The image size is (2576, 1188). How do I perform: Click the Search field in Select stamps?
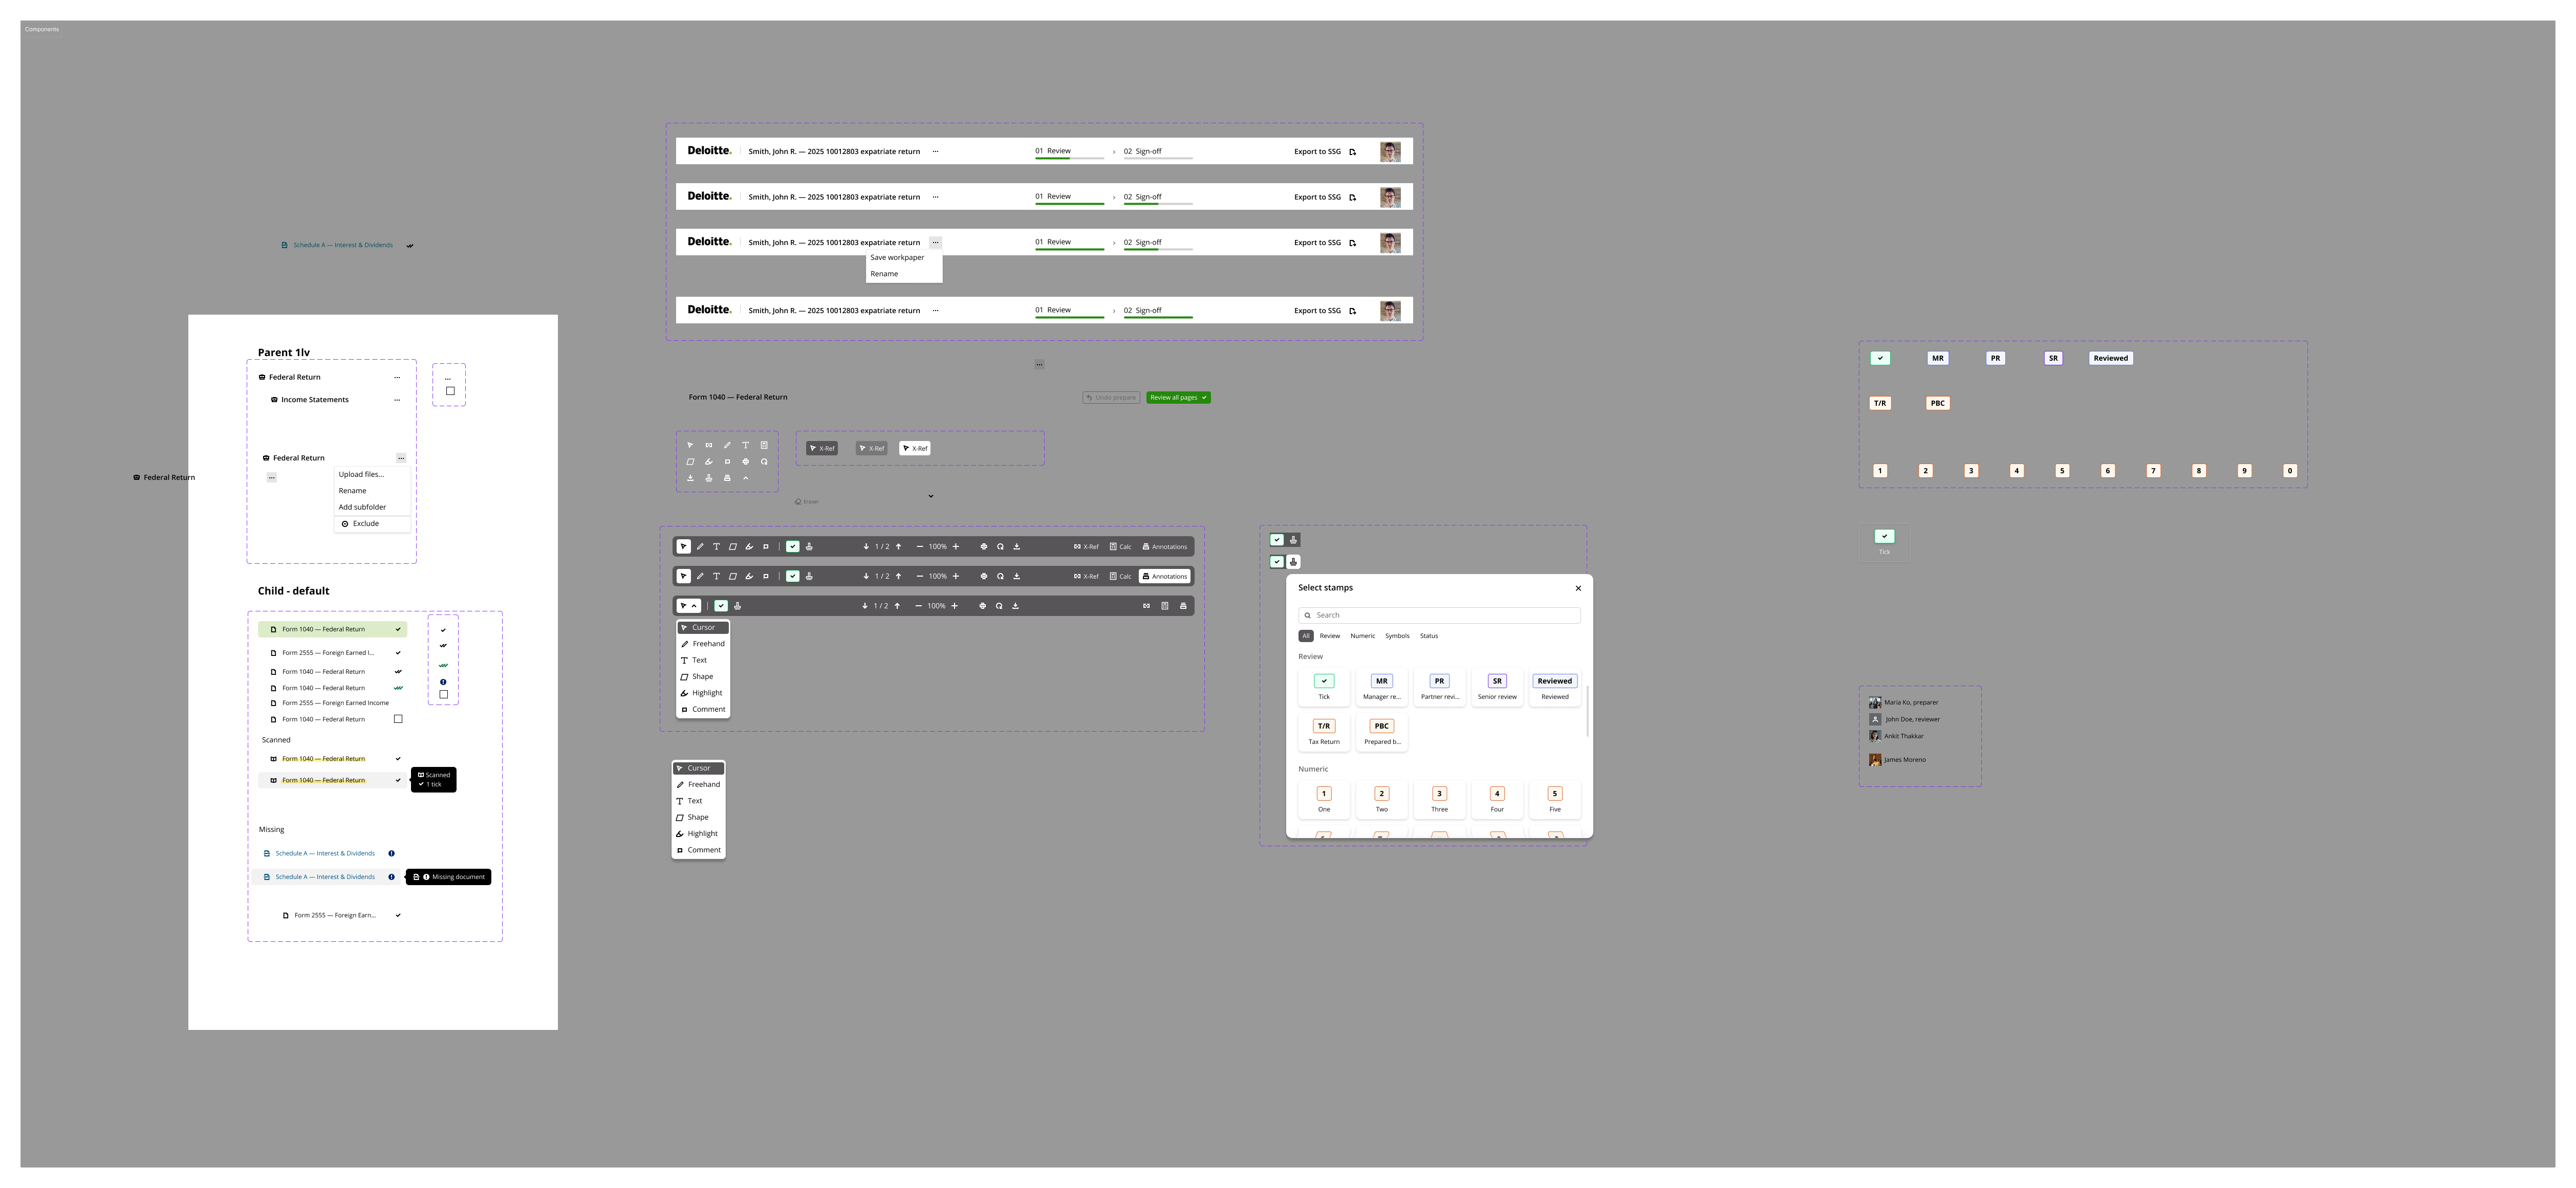[1439, 615]
